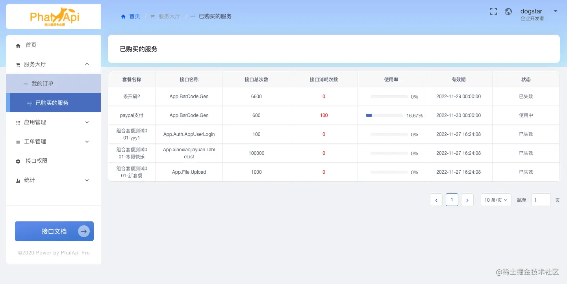Click the 有效期 column header
The width and height of the screenshot is (567, 284).
click(x=458, y=79)
